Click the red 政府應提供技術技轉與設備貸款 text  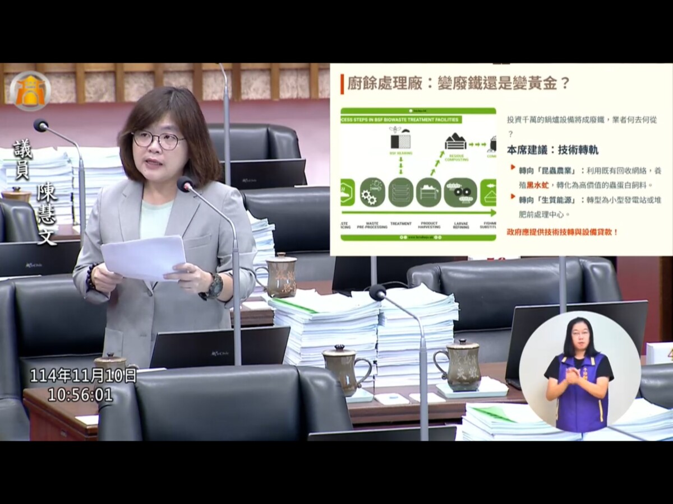tap(561, 230)
